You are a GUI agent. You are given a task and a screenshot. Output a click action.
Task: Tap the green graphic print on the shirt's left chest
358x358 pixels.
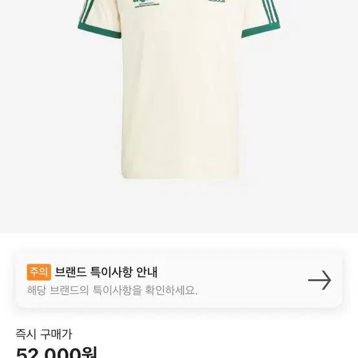(146, 3)
